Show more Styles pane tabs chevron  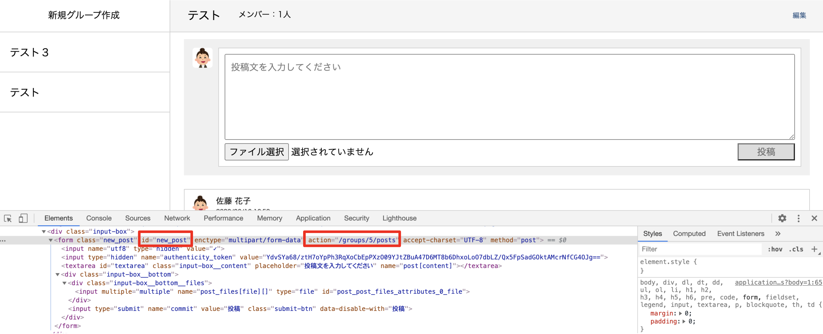(778, 234)
